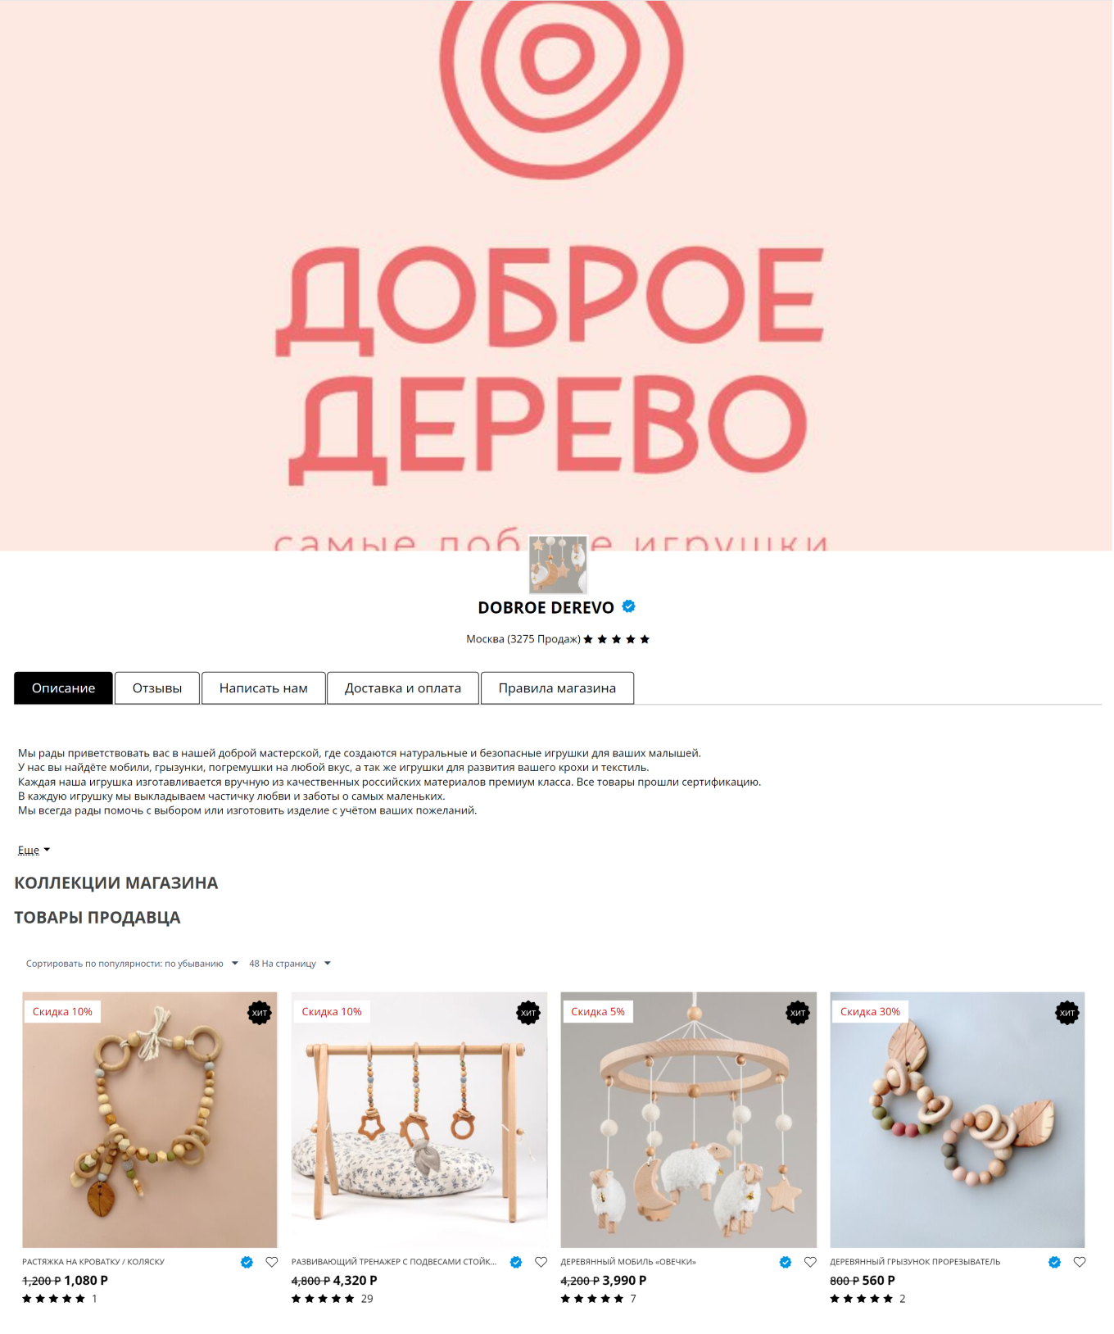Viewport: 1114px width, 1334px height.
Task: Open the Доставка и оплата tab
Action: point(403,688)
